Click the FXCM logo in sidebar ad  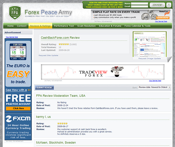[18, 119]
